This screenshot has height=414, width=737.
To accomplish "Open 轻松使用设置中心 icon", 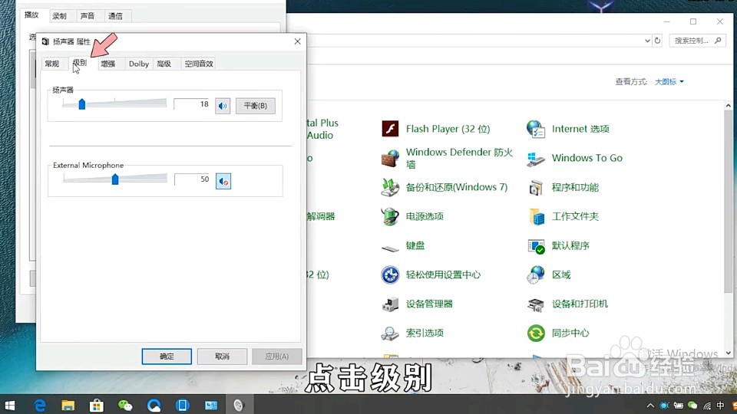I will pyautogui.click(x=390, y=274).
